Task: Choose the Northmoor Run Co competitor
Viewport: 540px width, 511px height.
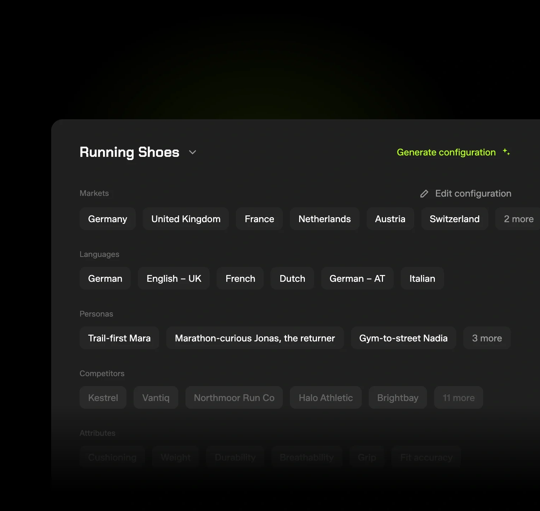Action: tap(234, 398)
